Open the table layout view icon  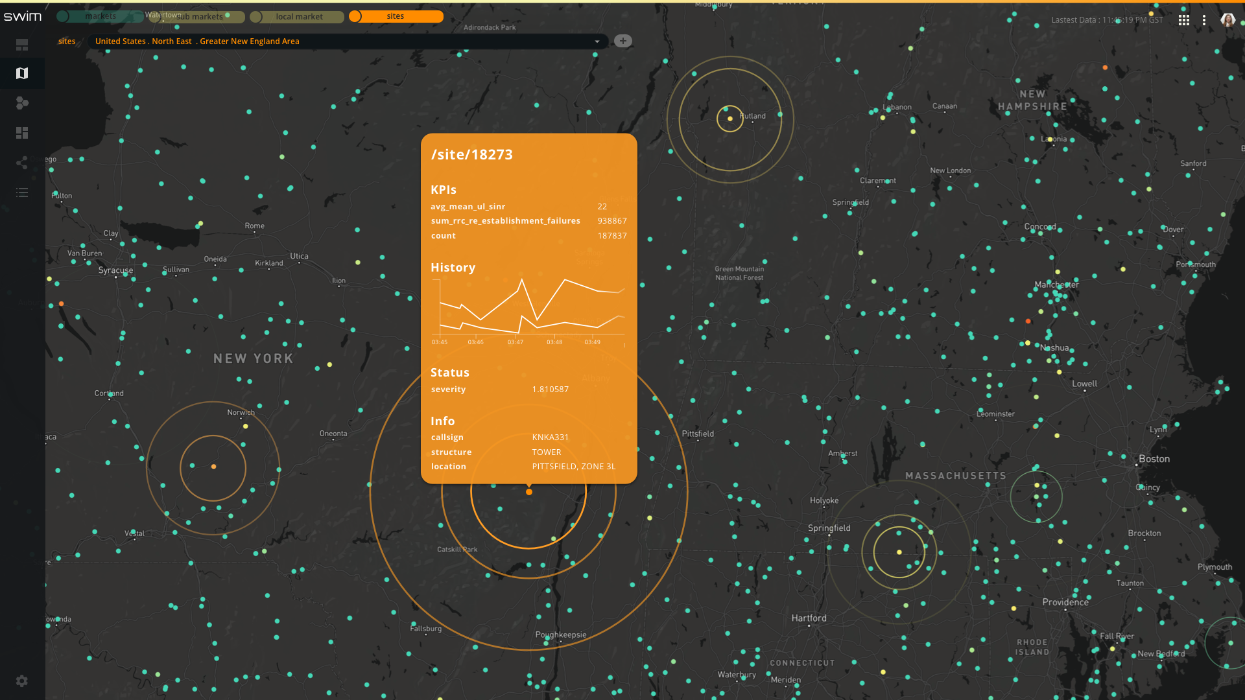pyautogui.click(x=22, y=45)
